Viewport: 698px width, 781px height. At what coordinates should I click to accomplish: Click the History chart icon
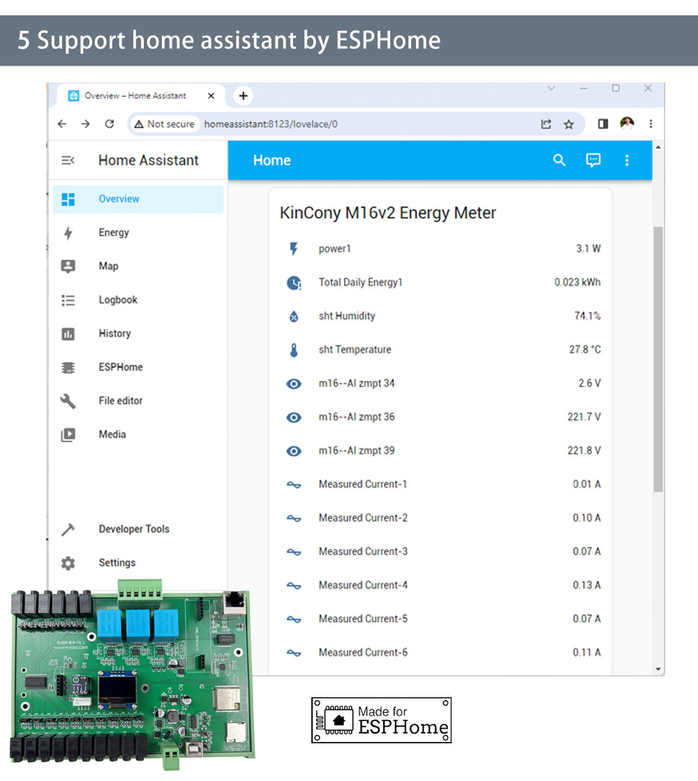68,334
